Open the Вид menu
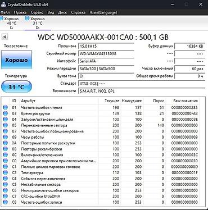This screenshot has height=210, width=208. pos(51,12)
